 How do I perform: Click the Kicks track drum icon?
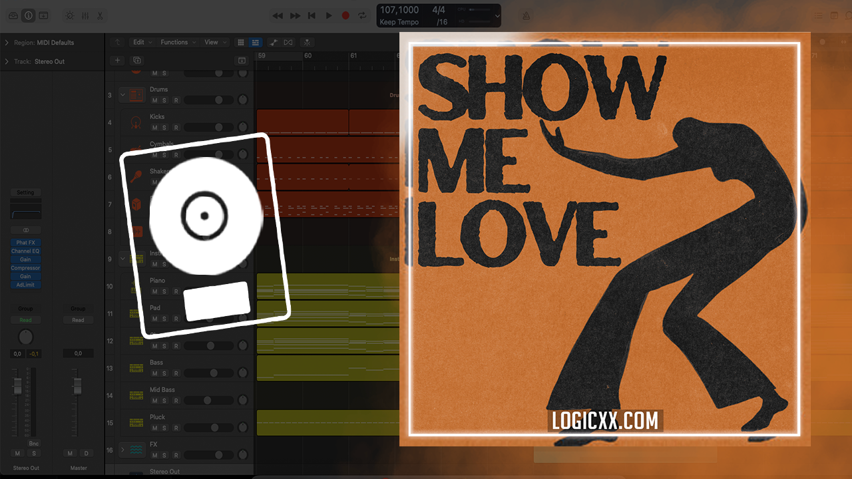coord(136,122)
